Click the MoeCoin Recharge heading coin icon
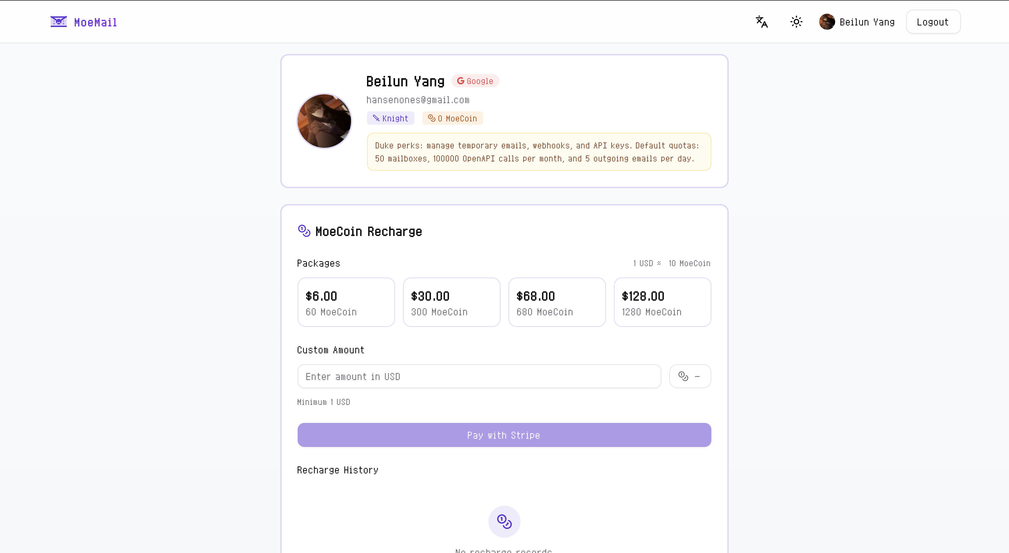Image resolution: width=1009 pixels, height=553 pixels. tap(304, 231)
